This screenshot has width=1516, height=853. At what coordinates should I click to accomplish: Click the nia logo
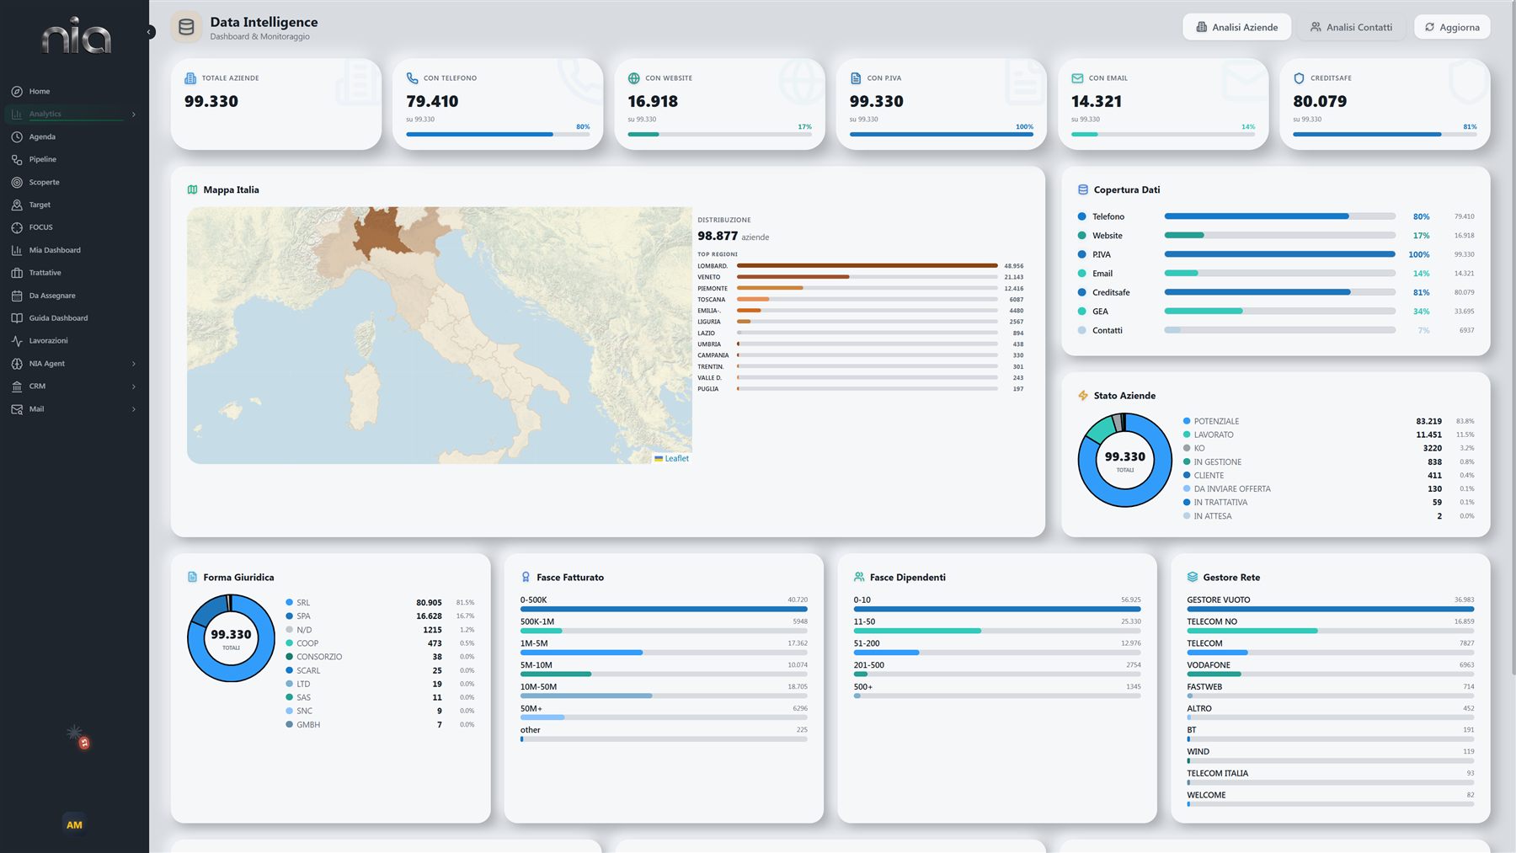pyautogui.click(x=76, y=36)
